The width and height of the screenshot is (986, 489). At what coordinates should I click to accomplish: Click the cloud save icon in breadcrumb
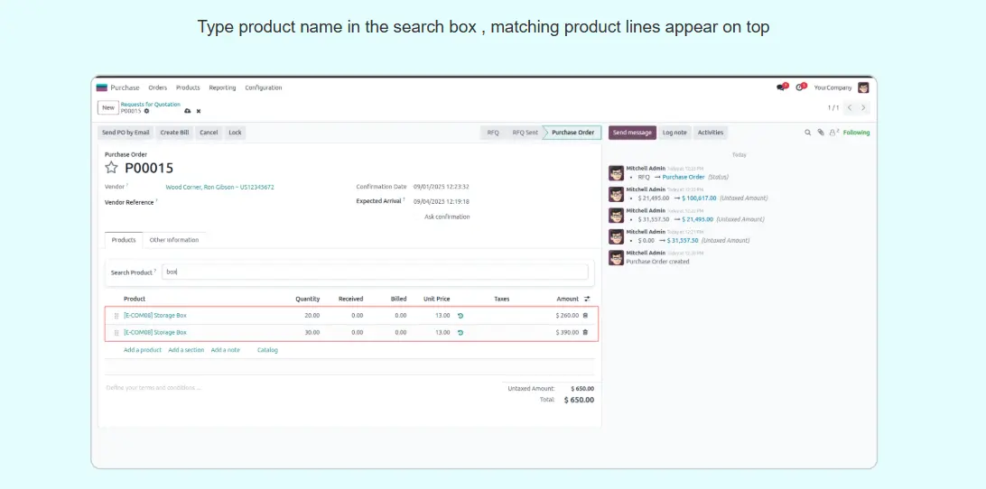(x=187, y=111)
